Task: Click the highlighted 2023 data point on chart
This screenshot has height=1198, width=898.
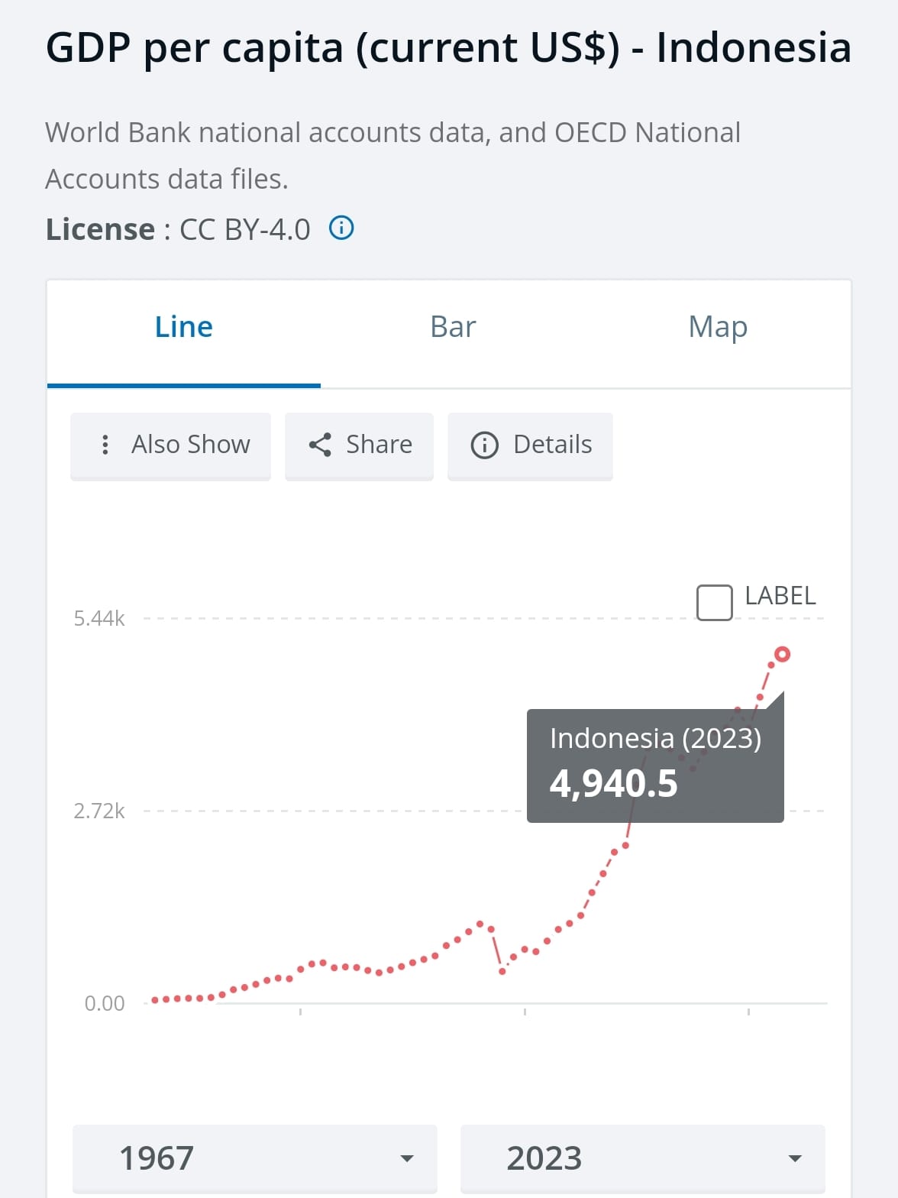Action: tap(782, 654)
